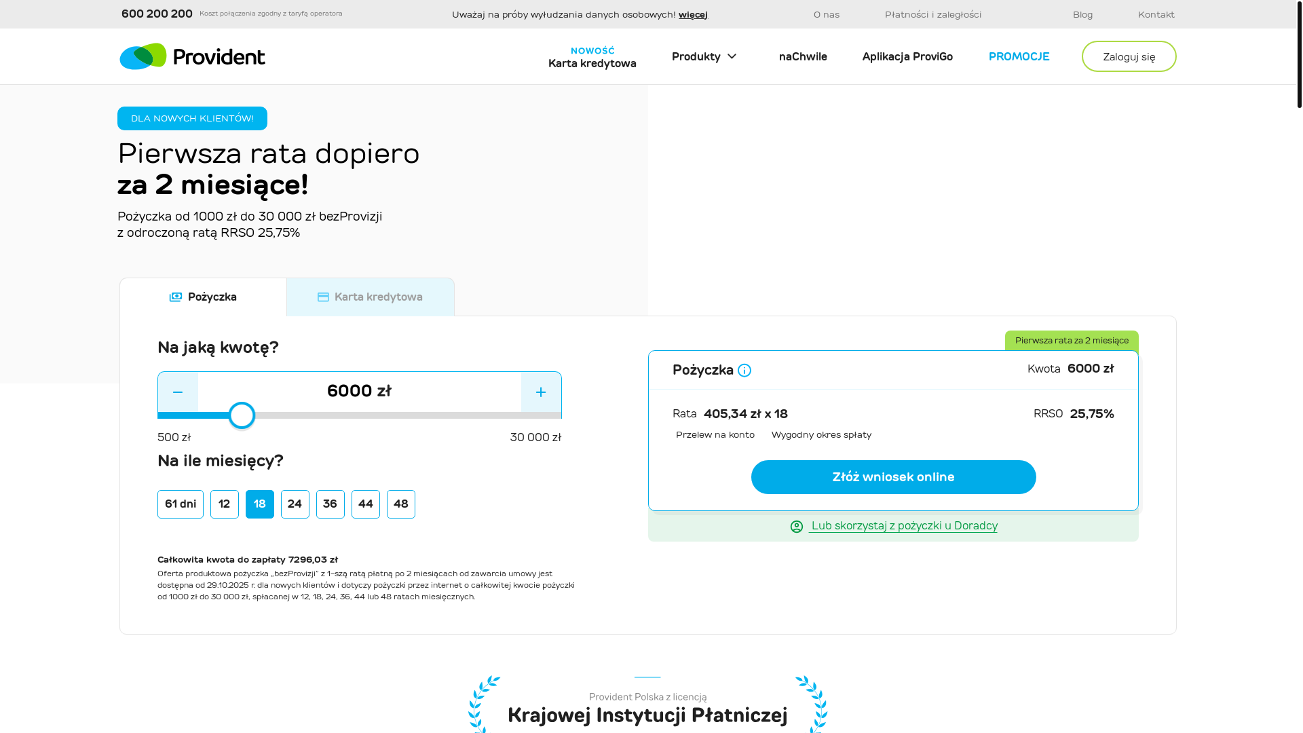Click the plus button to increase amount
Viewport: 1303px width, 733px height.
click(x=541, y=392)
